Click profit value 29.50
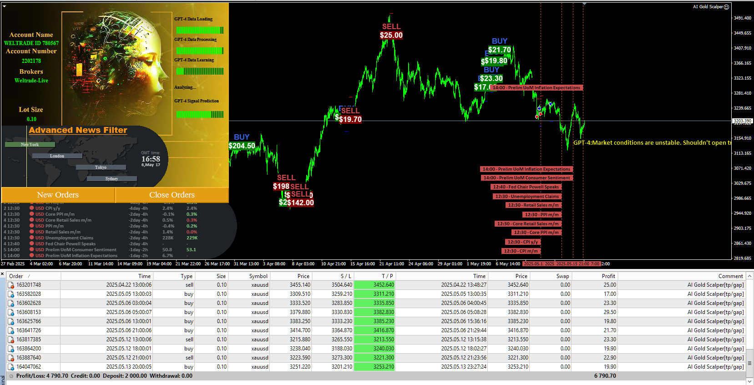The width and height of the screenshot is (754, 385). pos(610,312)
